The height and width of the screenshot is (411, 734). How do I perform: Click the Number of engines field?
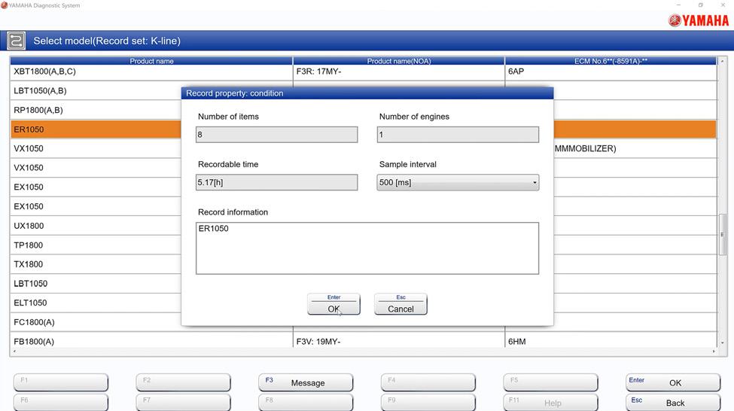pyautogui.click(x=458, y=134)
